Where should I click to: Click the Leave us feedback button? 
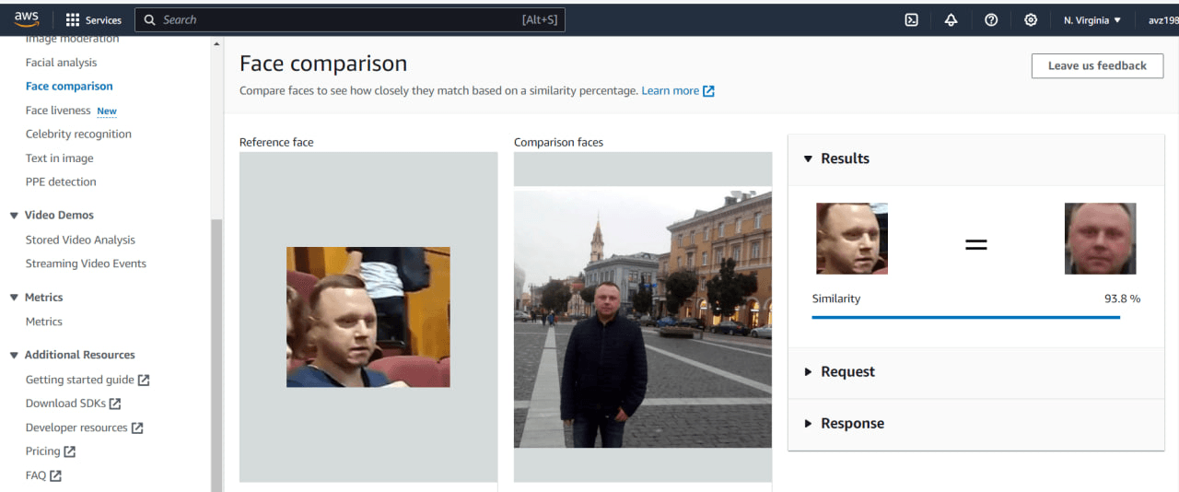pos(1097,65)
